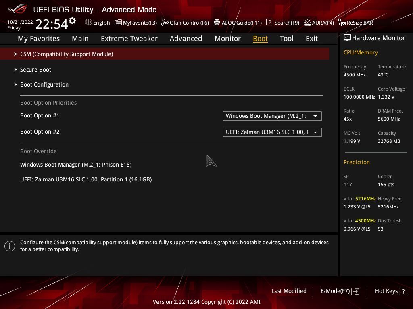This screenshot has width=413, height=309.
Task: Click arrow beside Secure Boot entry
Action: pyautogui.click(x=16, y=70)
